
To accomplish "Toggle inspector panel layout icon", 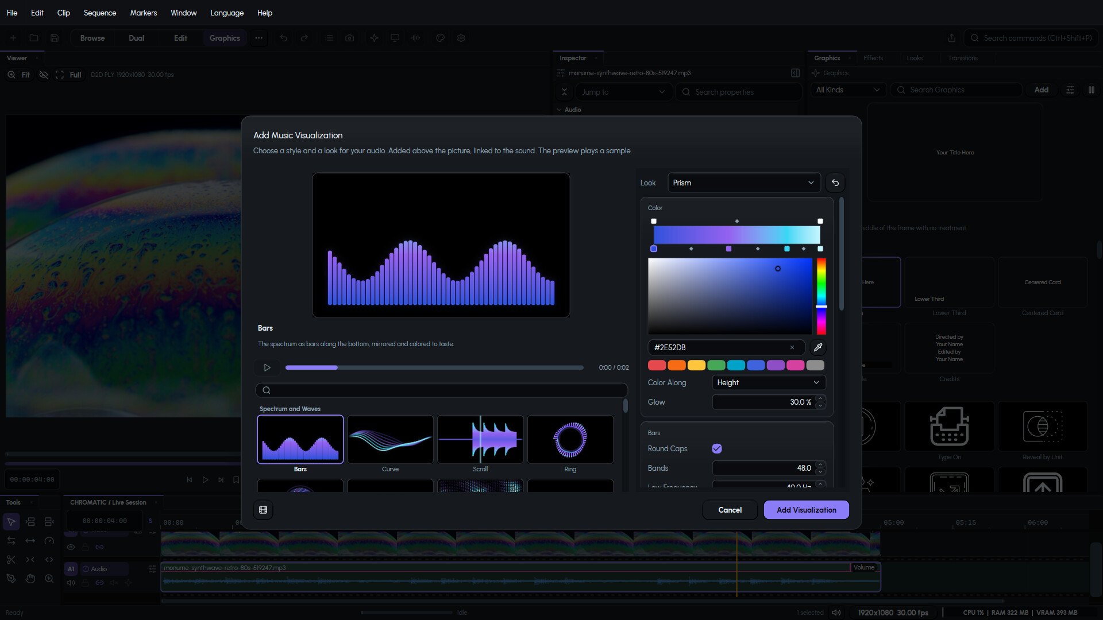I will [795, 73].
